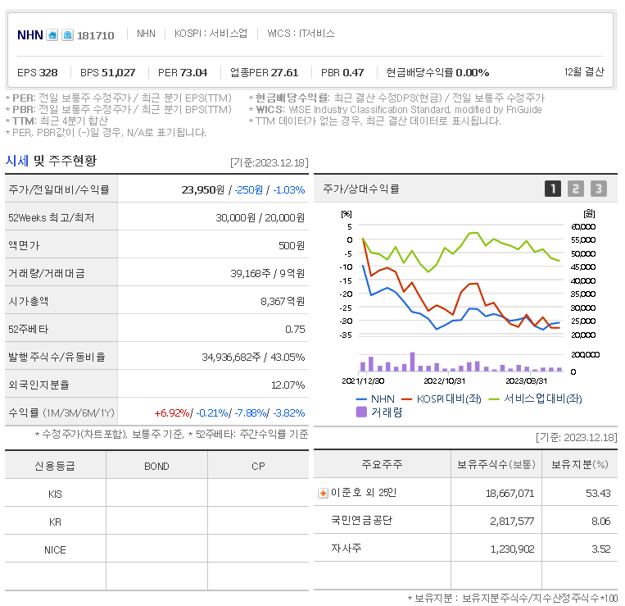Click the CP column header
The height and width of the screenshot is (606, 625).
pyautogui.click(x=258, y=466)
